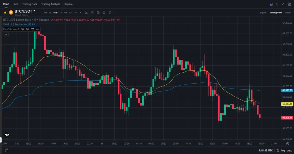Select the 4H interval
Viewport: 294px width, 154px height.
click(65, 13)
